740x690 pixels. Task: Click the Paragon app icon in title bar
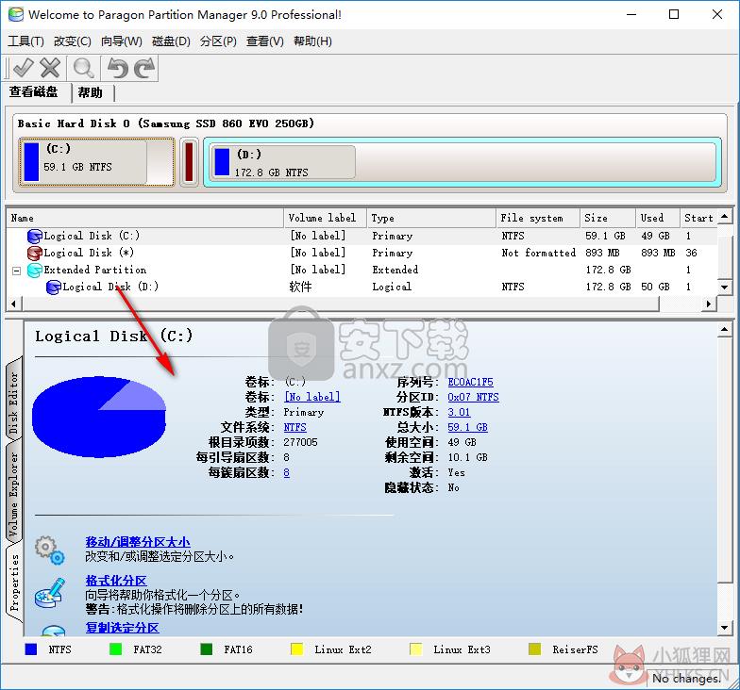15,14
